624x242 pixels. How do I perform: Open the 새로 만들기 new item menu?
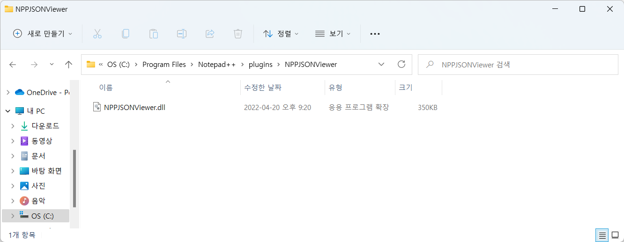[x=43, y=34]
